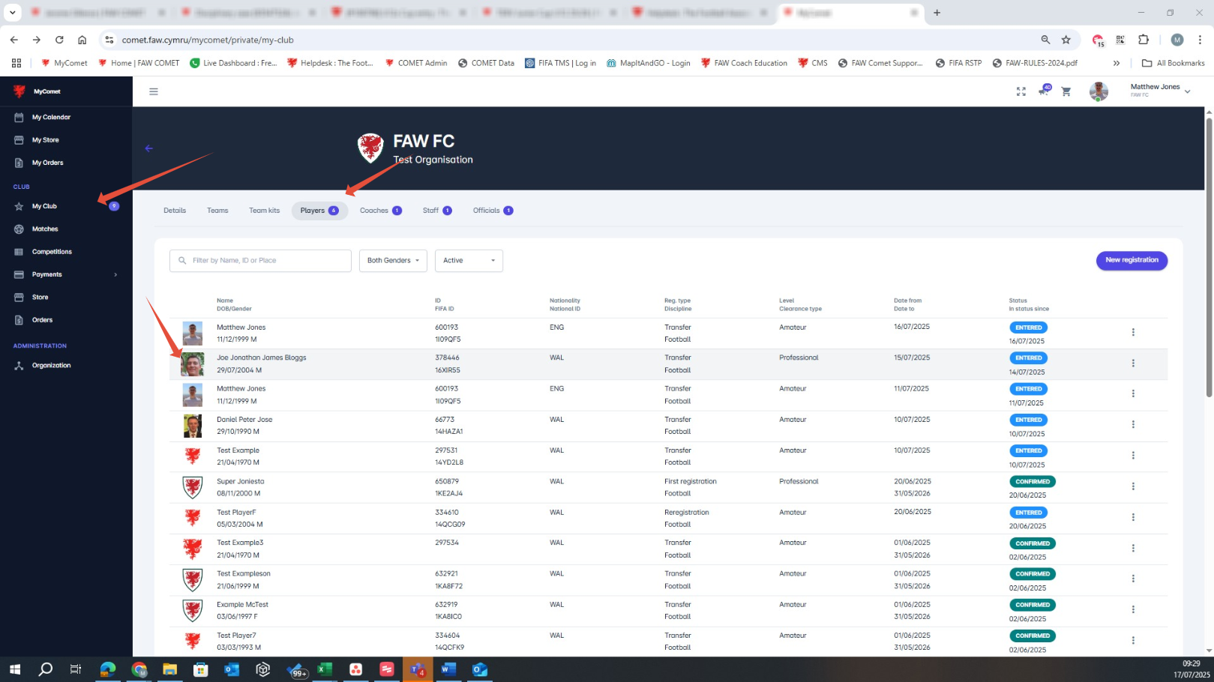The image size is (1214, 682).
Task: Click Test Player7 player name
Action: pyautogui.click(x=236, y=636)
